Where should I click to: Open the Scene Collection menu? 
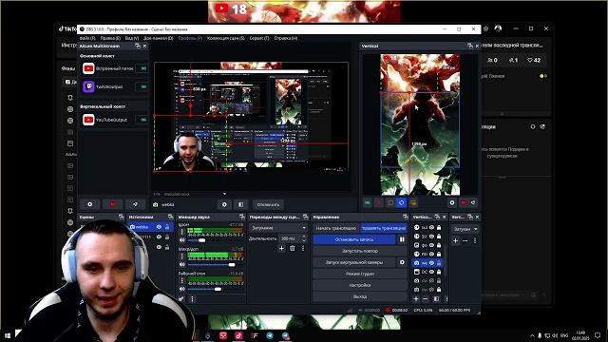pos(226,38)
